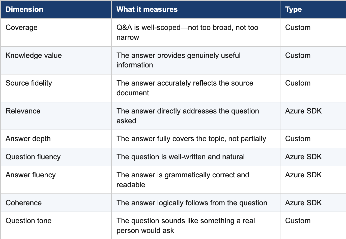This screenshot has height=239, width=346.
Task: Click the Question tone cell
Action: (x=28, y=221)
